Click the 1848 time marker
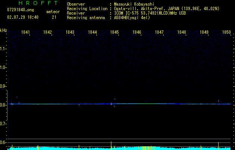 (182, 32)
